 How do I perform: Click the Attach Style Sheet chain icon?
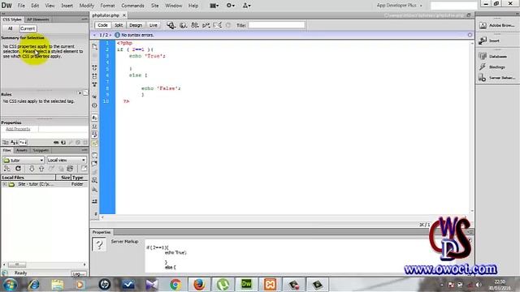tap(56, 143)
